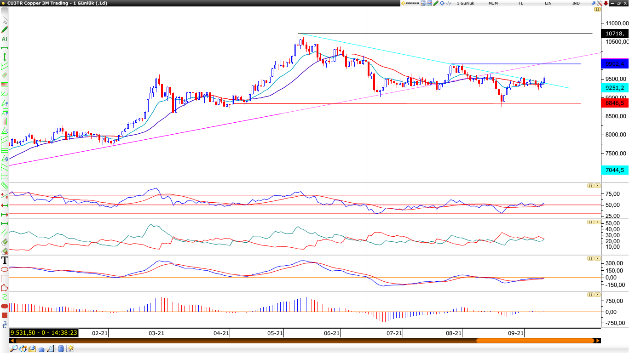Close the MACD indicator panel
Viewport: 635px width, 353px height.
(x=597, y=258)
